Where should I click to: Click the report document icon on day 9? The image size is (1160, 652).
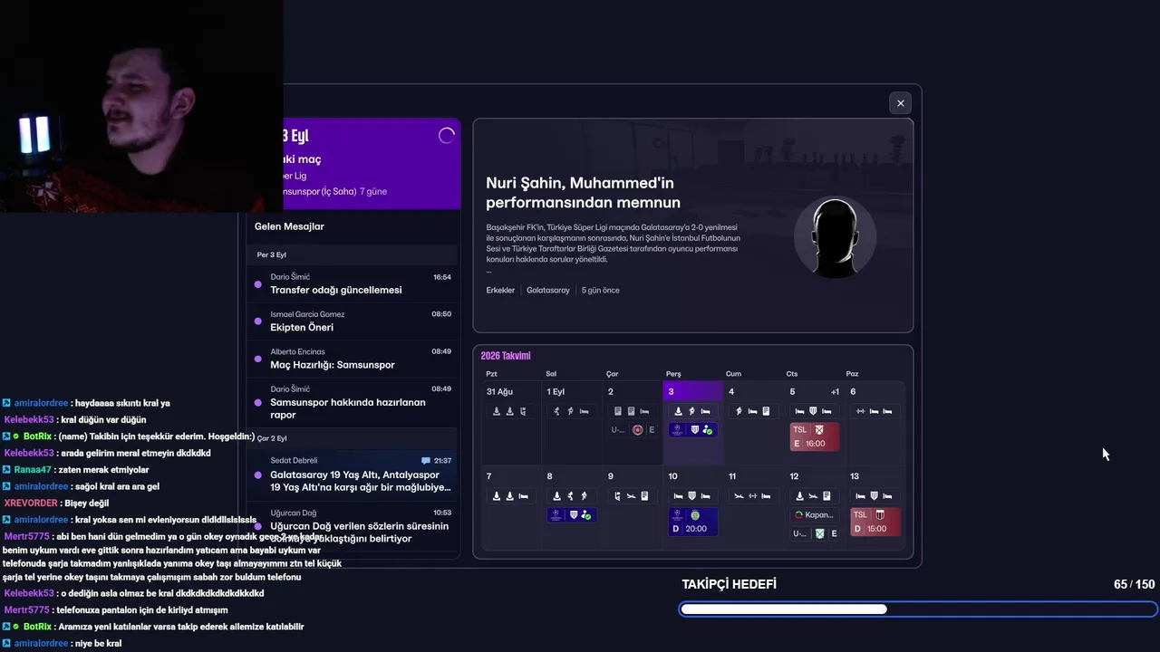pos(644,496)
